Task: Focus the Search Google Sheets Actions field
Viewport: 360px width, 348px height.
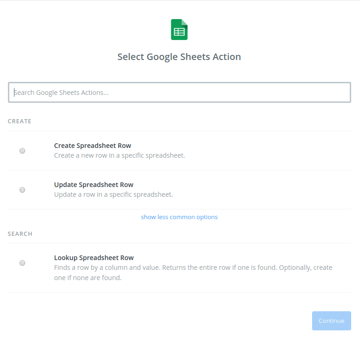Action: 180,92
